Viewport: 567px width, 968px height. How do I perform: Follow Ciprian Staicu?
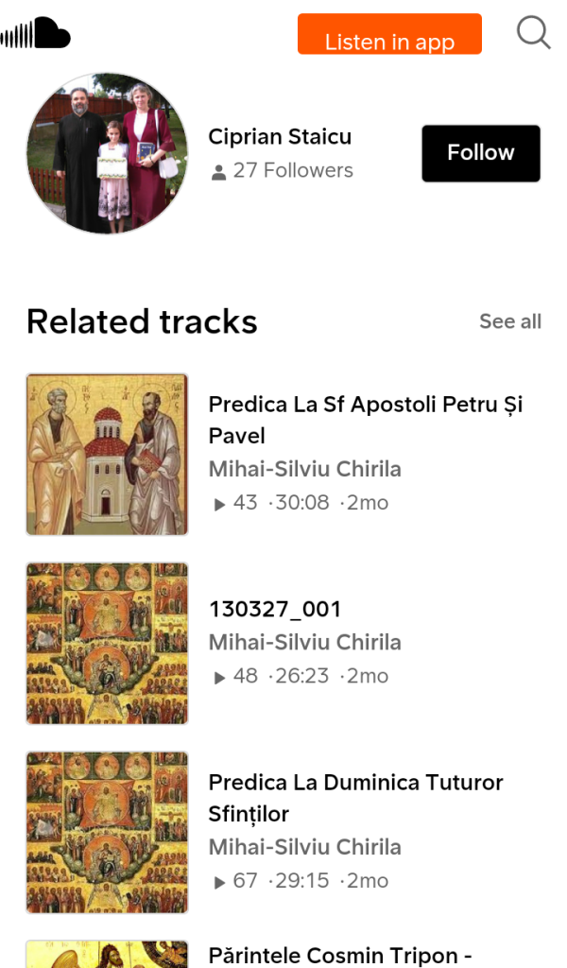click(480, 153)
